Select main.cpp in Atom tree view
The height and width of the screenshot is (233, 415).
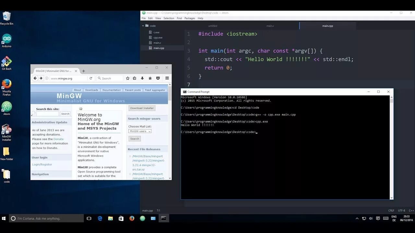pyautogui.click(x=159, y=48)
